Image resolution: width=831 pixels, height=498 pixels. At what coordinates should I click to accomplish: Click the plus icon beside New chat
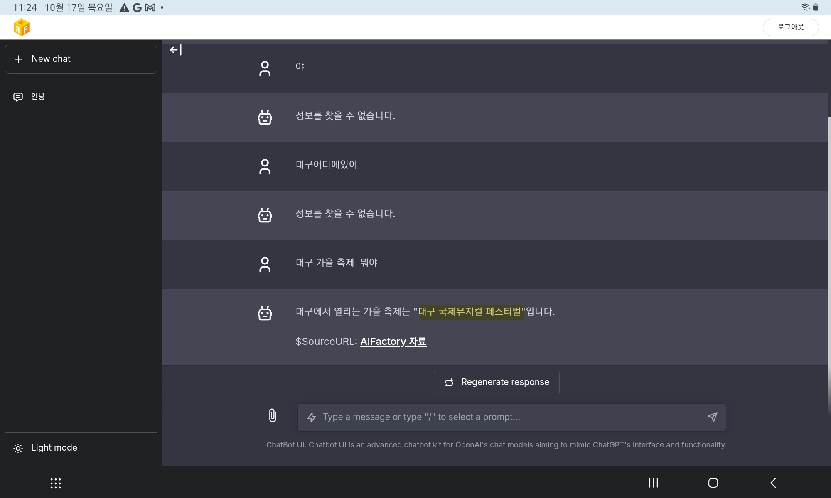(x=18, y=59)
